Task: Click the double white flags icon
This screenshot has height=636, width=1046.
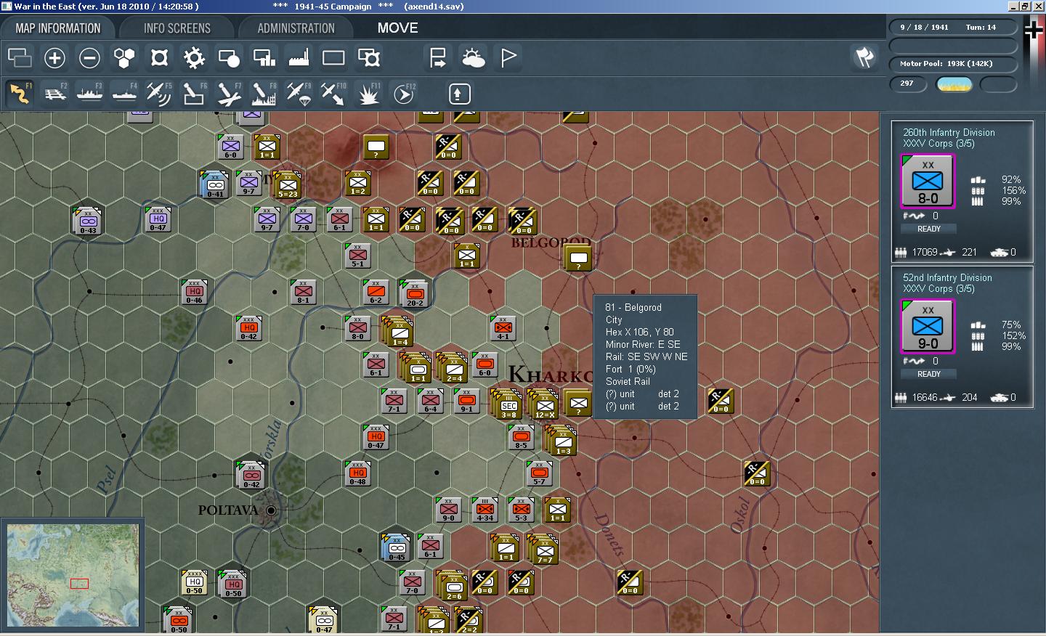Action: 864,57
